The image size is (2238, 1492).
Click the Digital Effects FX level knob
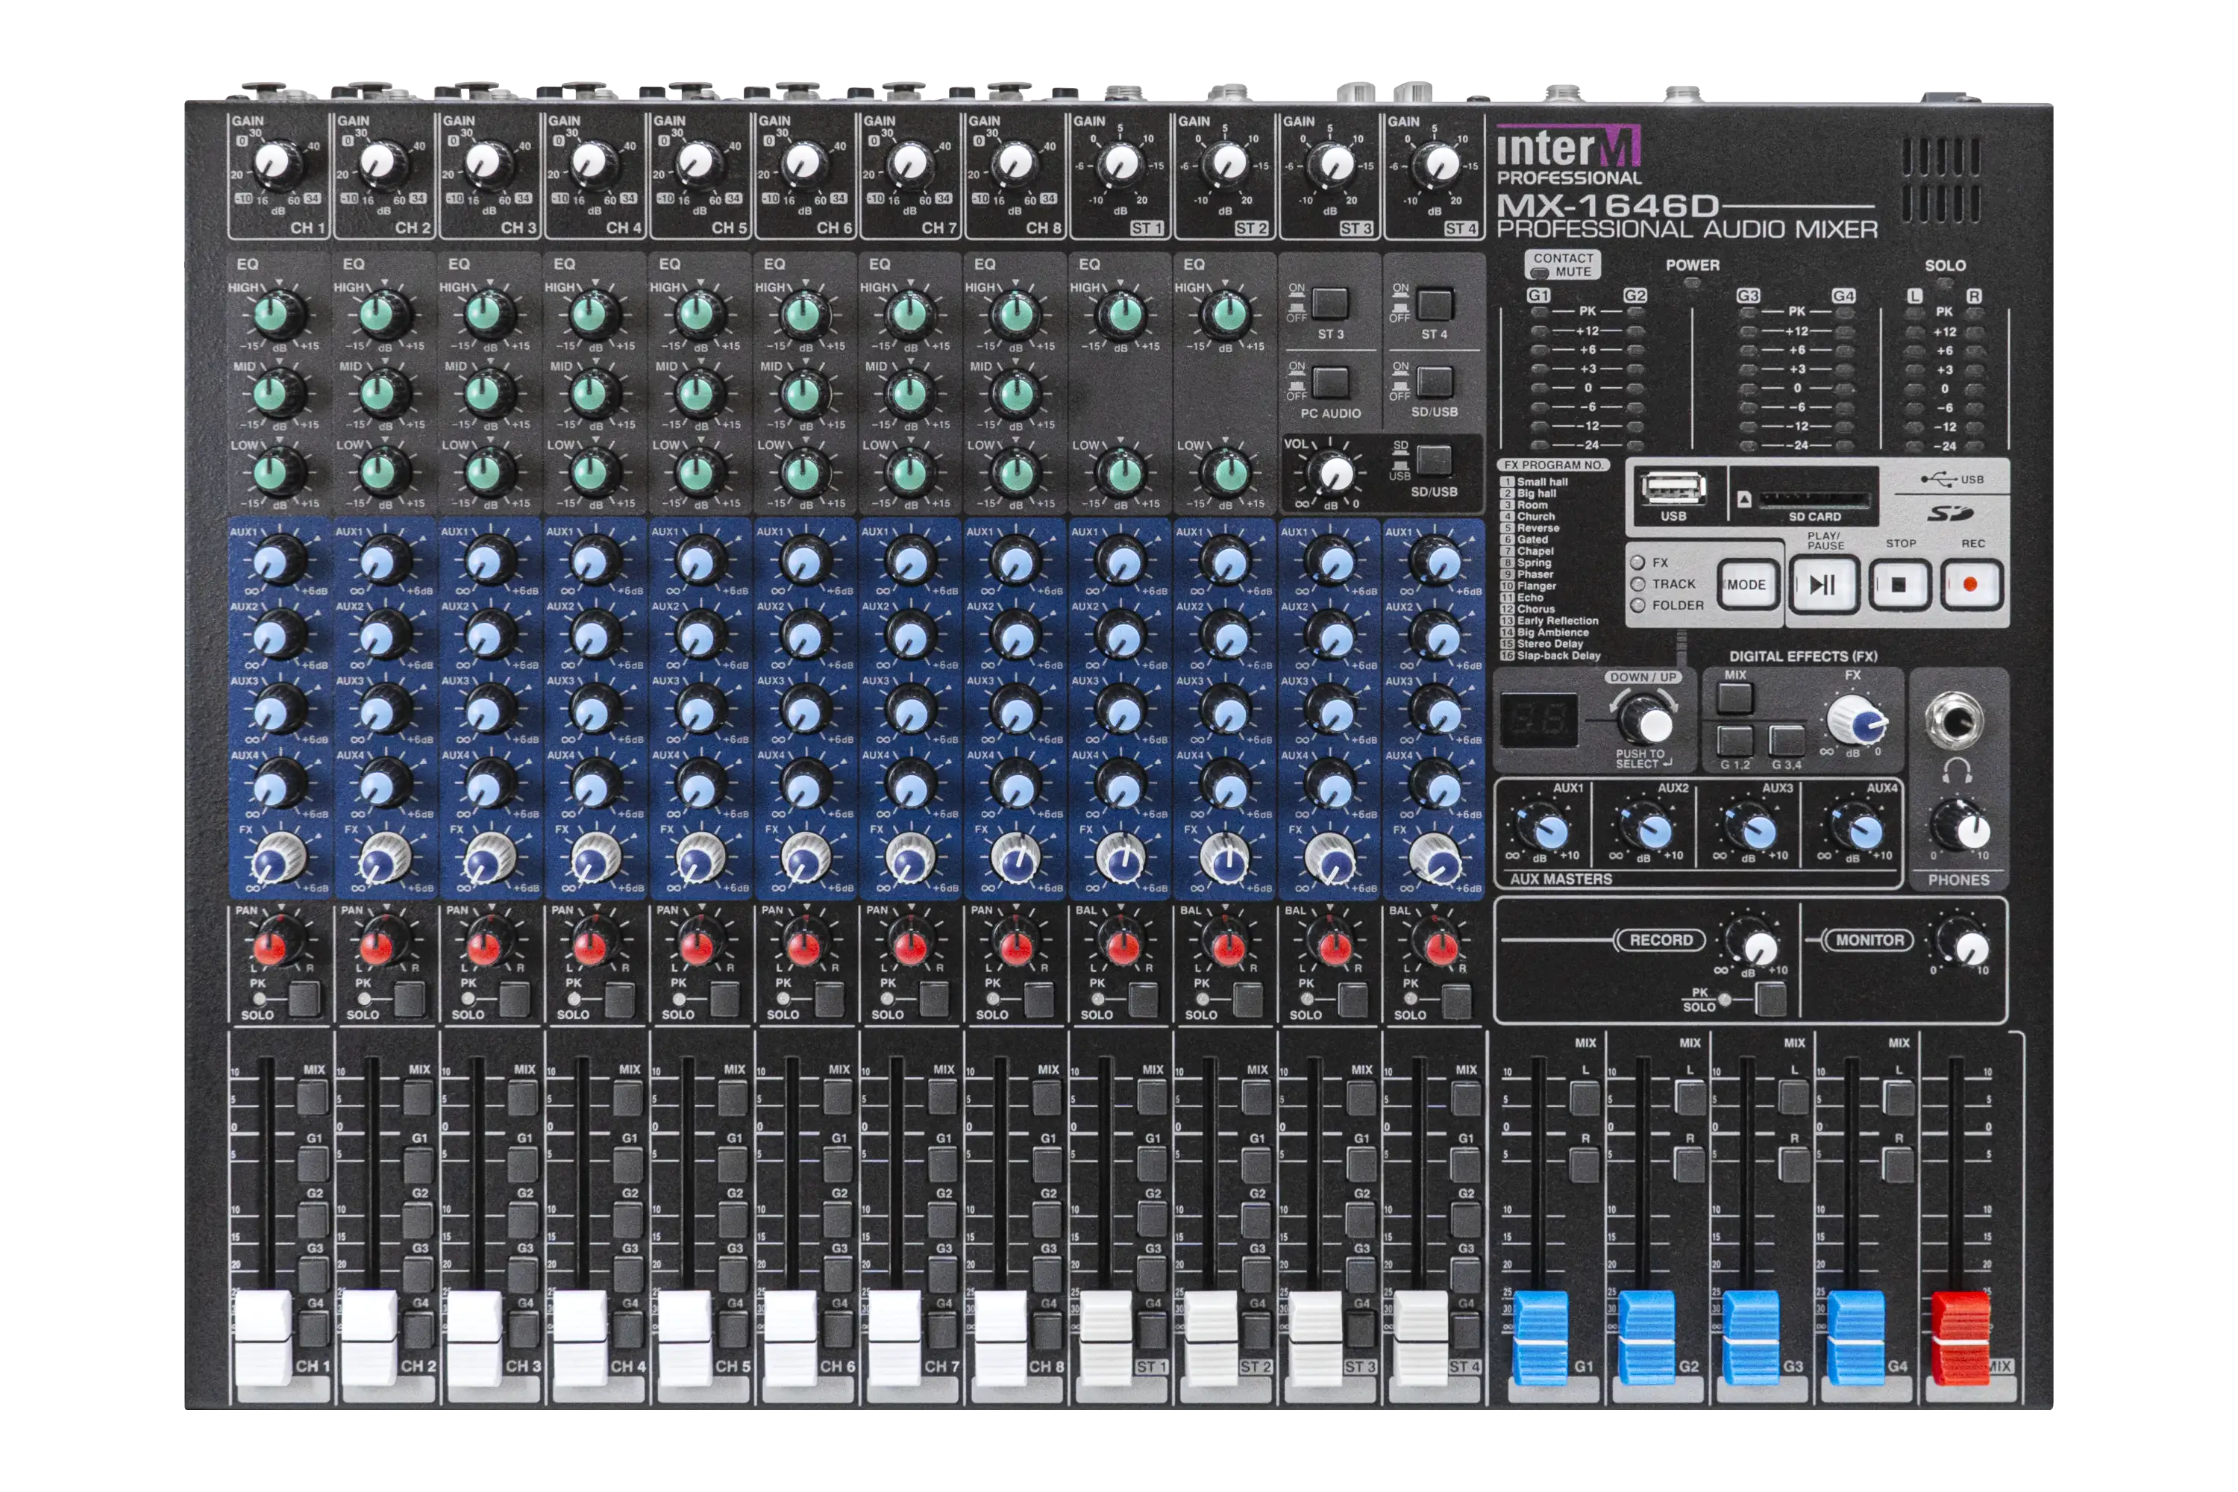click(1858, 721)
